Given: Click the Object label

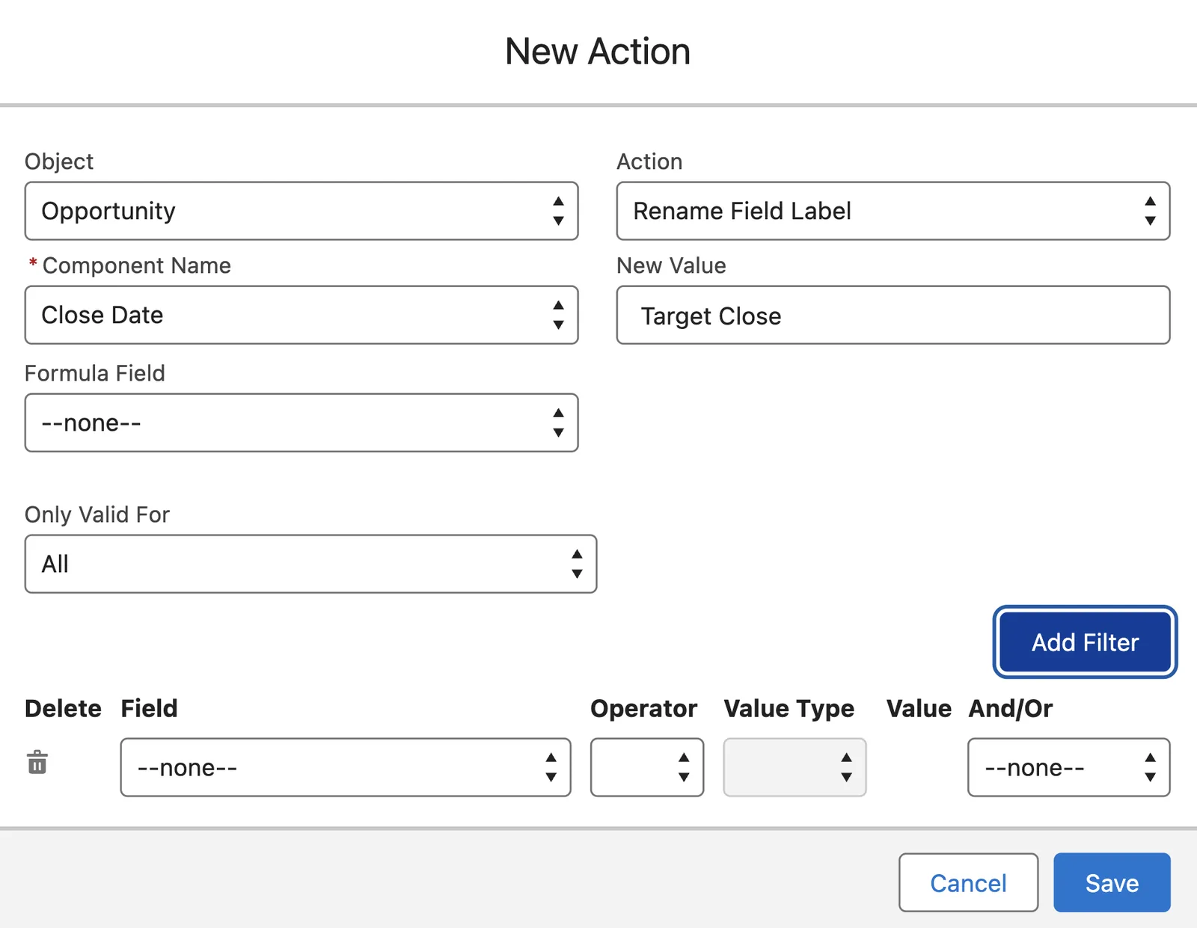Looking at the screenshot, I should coord(59,162).
